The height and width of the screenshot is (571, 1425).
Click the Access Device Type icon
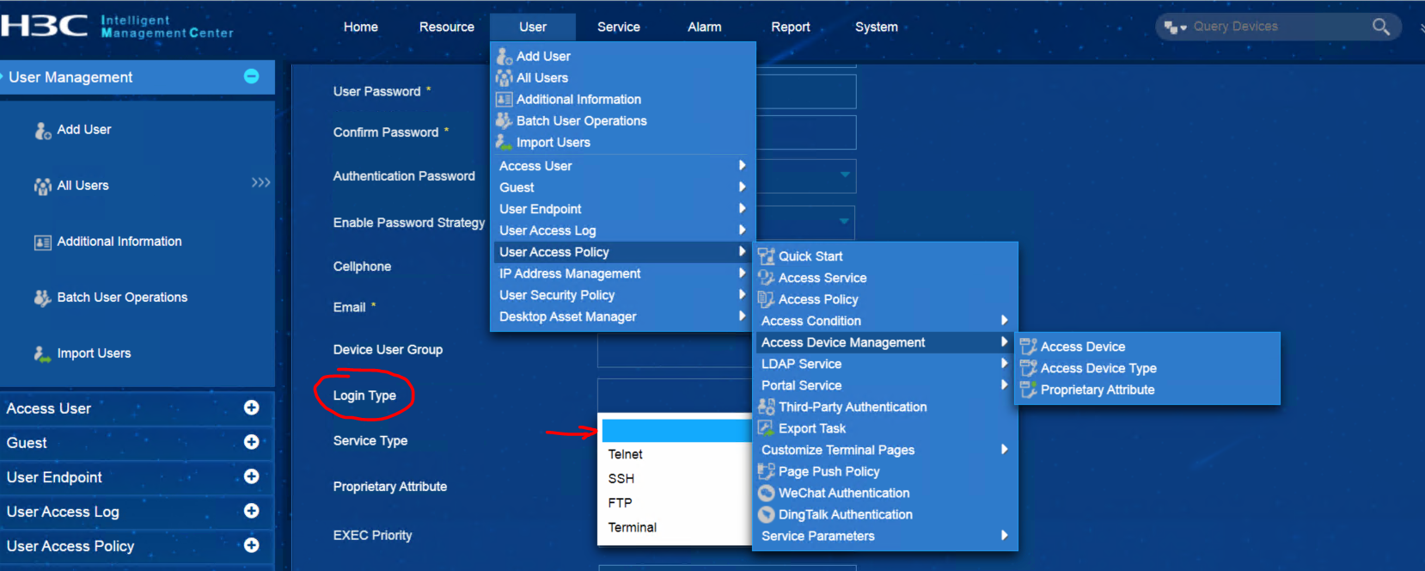click(1028, 368)
